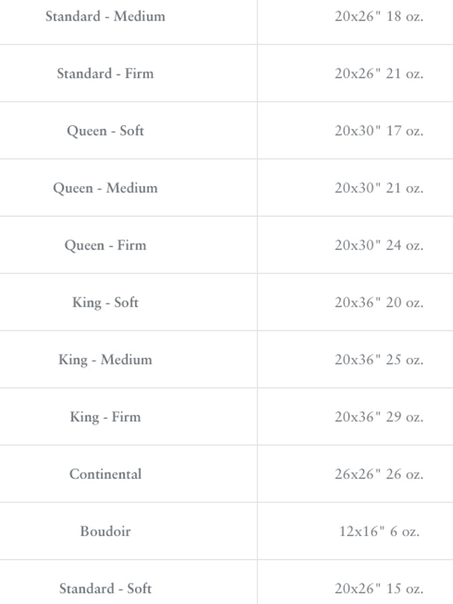453x604 pixels.
Task: Select the 12x16" 6 oz. cell
Action: point(379,531)
